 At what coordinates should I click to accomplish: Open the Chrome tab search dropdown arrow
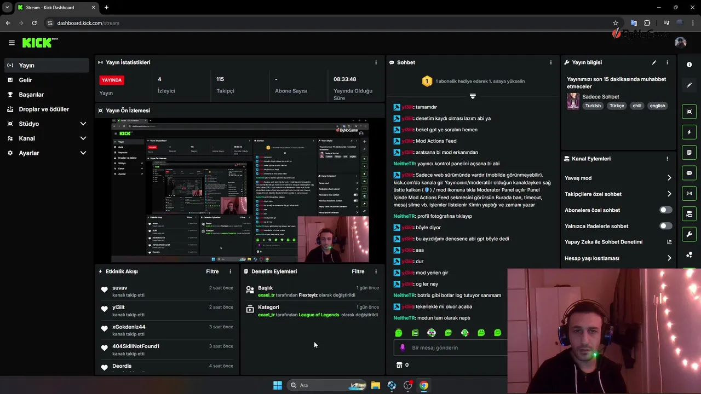point(7,7)
